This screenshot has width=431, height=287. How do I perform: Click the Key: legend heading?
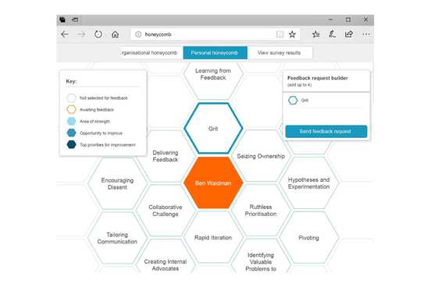(x=71, y=81)
